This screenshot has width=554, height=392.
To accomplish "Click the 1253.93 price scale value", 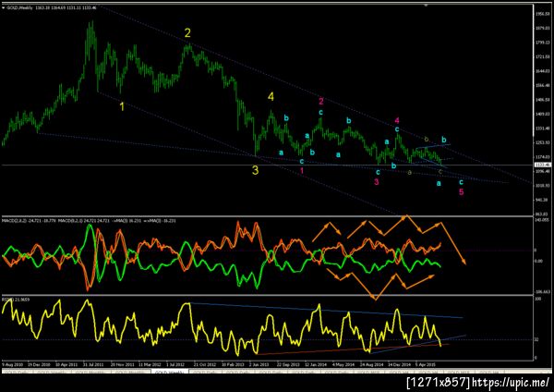I will (542, 142).
